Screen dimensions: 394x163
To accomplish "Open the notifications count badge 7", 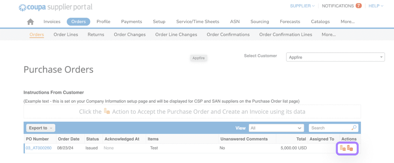I will (x=359, y=6).
